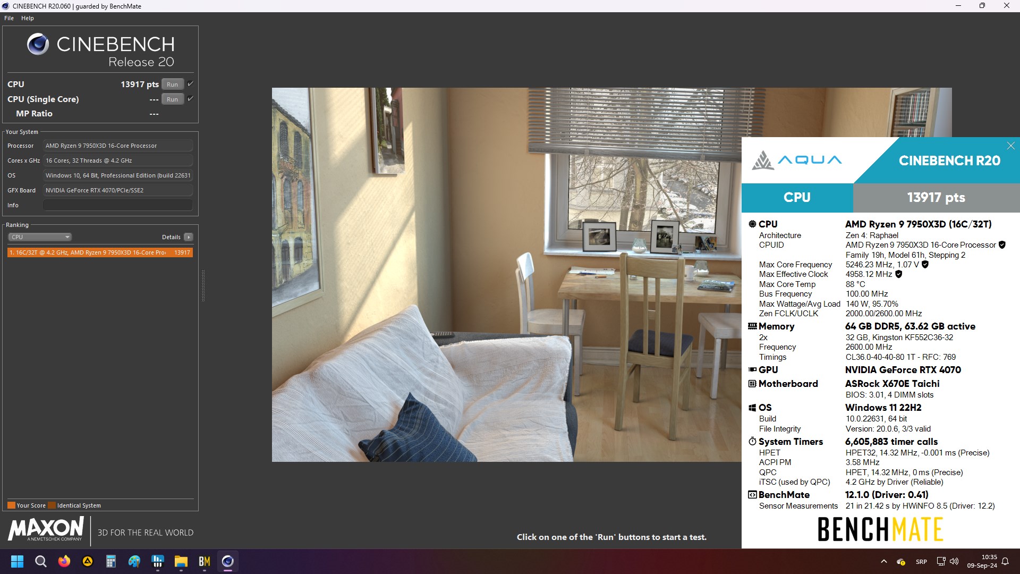The width and height of the screenshot is (1020, 574).
Task: Click the Processor field value
Action: pyautogui.click(x=118, y=146)
